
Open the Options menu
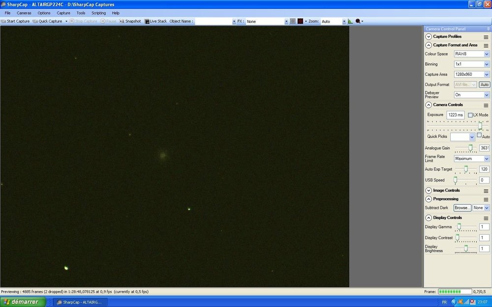pyautogui.click(x=44, y=13)
